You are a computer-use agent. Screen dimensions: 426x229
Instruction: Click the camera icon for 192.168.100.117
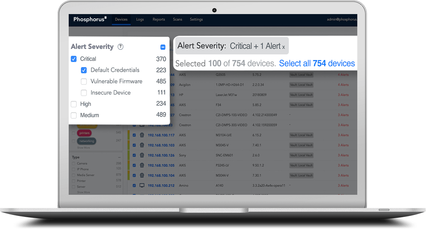tap(142, 135)
